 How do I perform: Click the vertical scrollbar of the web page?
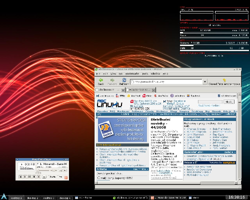(x=239, y=136)
